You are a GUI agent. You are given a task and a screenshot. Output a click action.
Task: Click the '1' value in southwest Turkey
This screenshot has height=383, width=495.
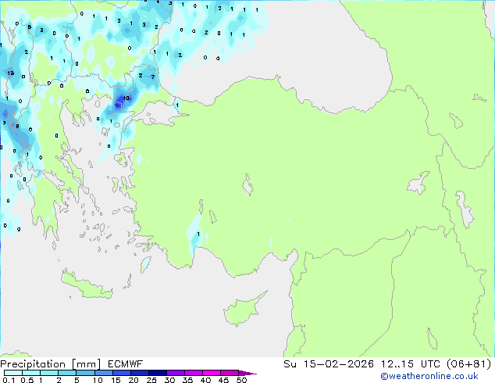pyautogui.click(x=198, y=234)
